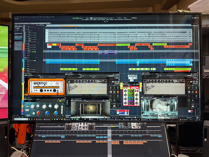Switch to first tab in right-hand AmpliTube gear panel
Viewport: 209px width, 157px height.
click(x=190, y=78)
